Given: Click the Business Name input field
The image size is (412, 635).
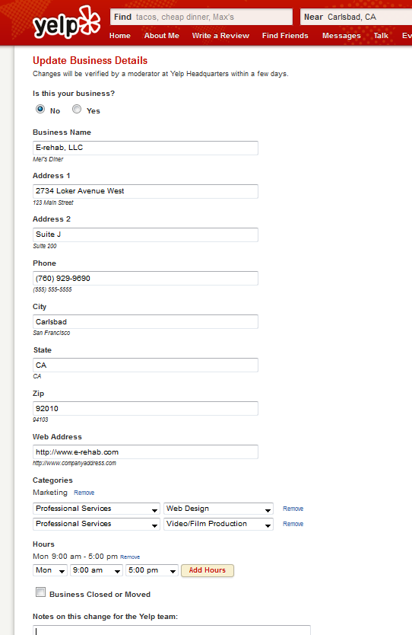Looking at the screenshot, I should [145, 148].
